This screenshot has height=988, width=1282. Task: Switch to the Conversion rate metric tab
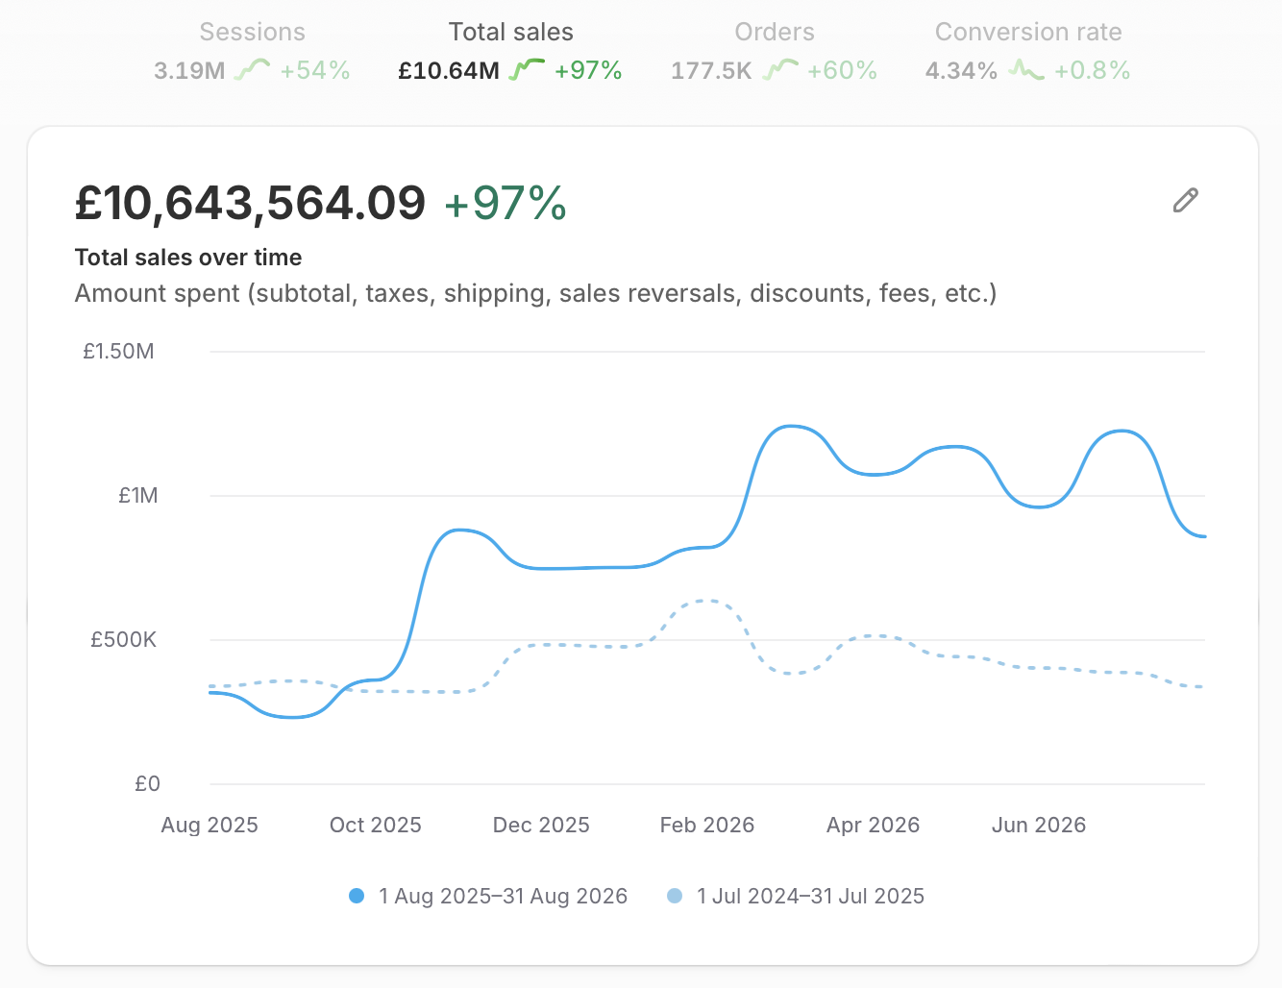click(x=1027, y=51)
